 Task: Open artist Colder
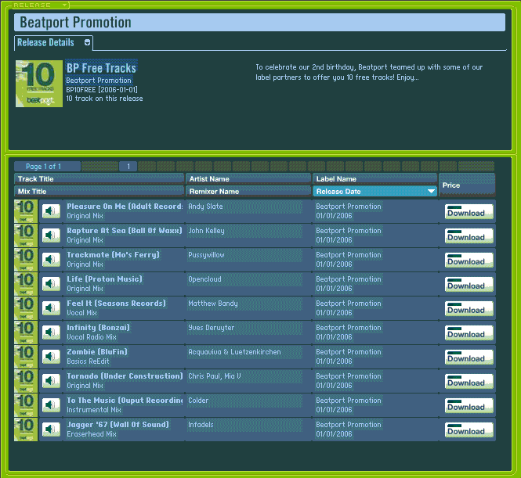pos(198,400)
